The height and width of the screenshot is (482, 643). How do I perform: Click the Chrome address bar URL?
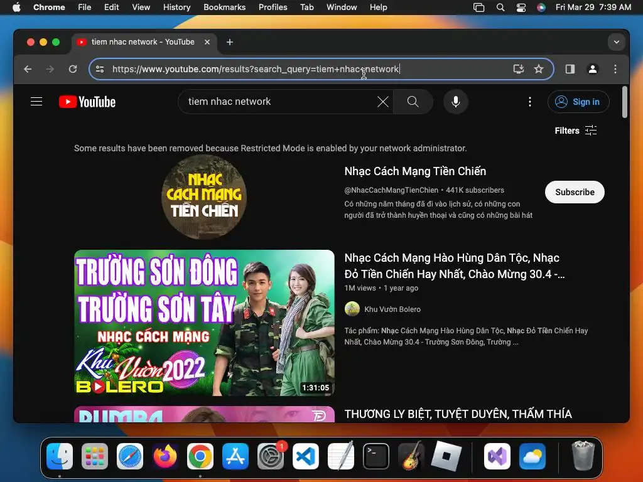click(256, 69)
